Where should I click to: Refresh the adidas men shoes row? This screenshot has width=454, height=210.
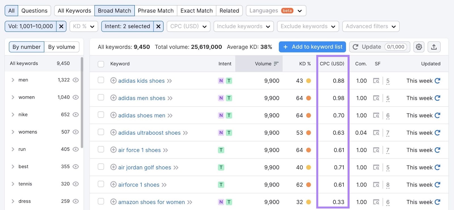coord(437,98)
